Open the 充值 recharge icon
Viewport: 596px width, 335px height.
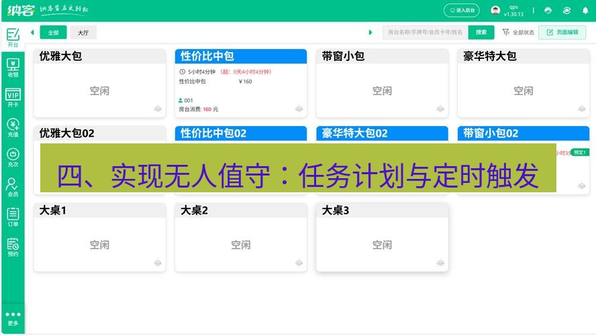point(13,128)
